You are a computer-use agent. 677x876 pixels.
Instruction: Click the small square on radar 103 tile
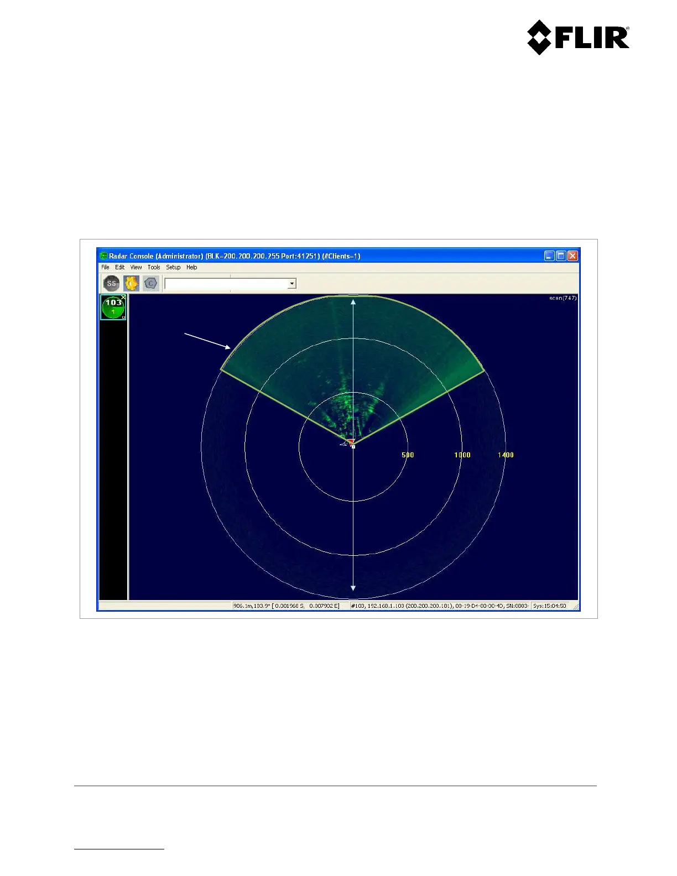[123, 317]
